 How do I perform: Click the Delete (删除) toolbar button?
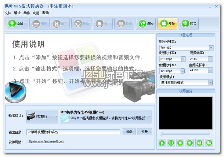coord(39,23)
